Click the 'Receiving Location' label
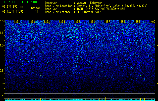158x101 pixels. (59, 6)
